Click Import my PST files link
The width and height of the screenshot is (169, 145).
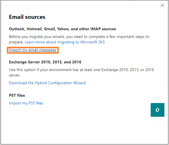pos(26,103)
